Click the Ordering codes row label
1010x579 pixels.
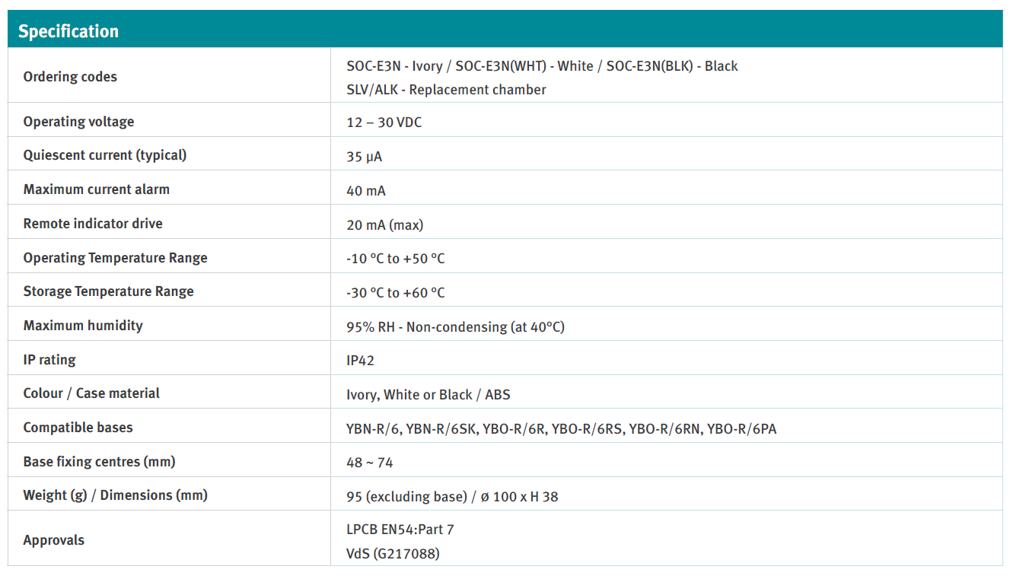[70, 77]
